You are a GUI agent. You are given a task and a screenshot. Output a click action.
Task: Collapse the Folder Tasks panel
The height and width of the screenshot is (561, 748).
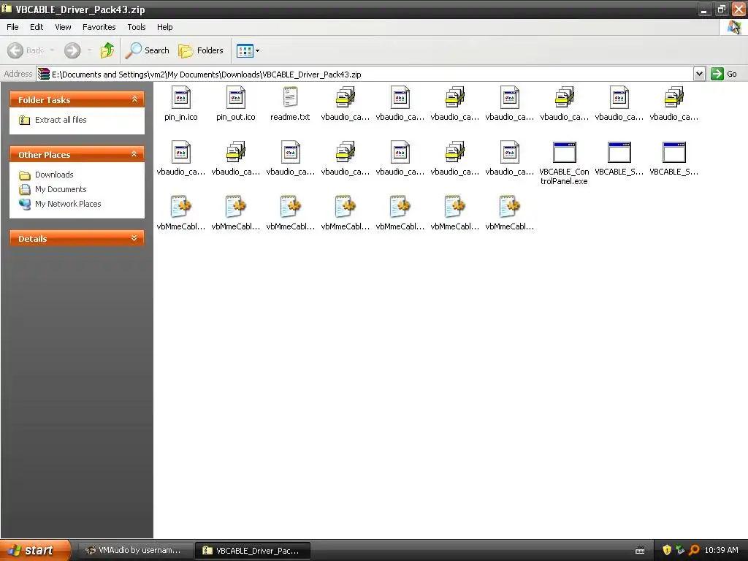click(x=134, y=99)
